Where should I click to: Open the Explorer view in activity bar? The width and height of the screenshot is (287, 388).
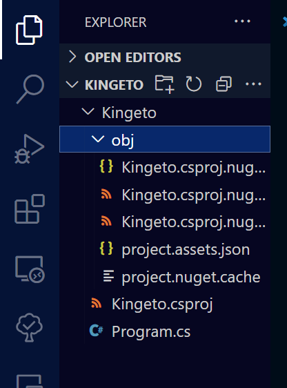tap(29, 30)
